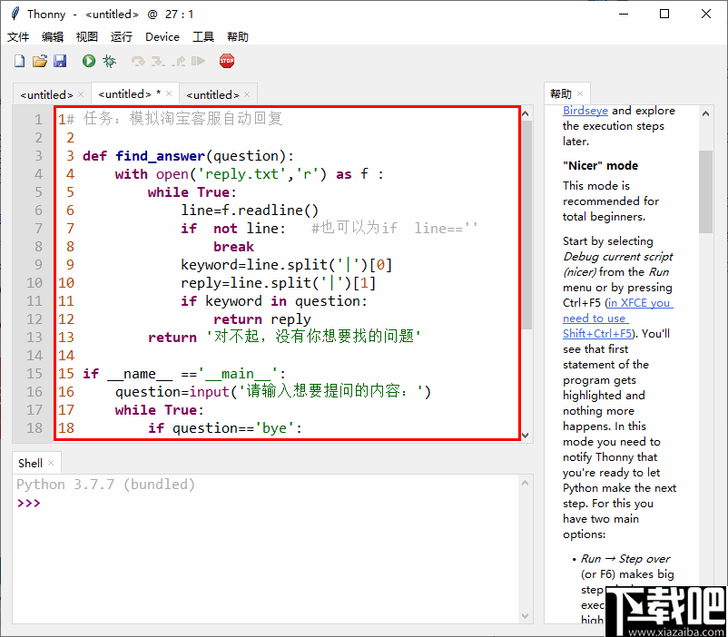The width and height of the screenshot is (728, 637).
Task: Save the script with the floppy disk icon
Action: click(60, 61)
